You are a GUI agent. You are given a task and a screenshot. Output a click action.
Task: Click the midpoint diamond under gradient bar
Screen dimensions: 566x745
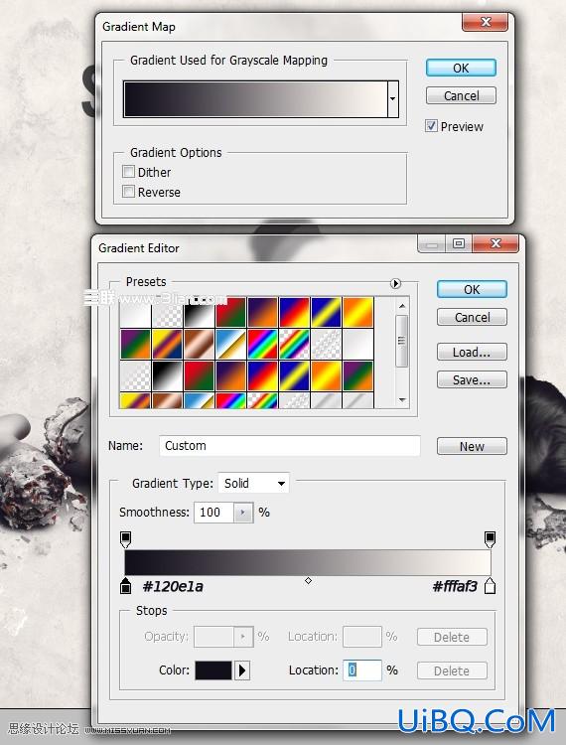coord(308,581)
